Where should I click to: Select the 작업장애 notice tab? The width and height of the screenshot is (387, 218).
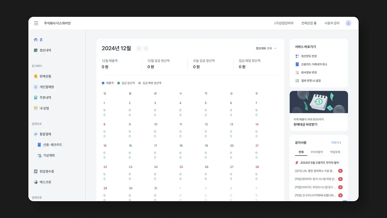point(335,152)
